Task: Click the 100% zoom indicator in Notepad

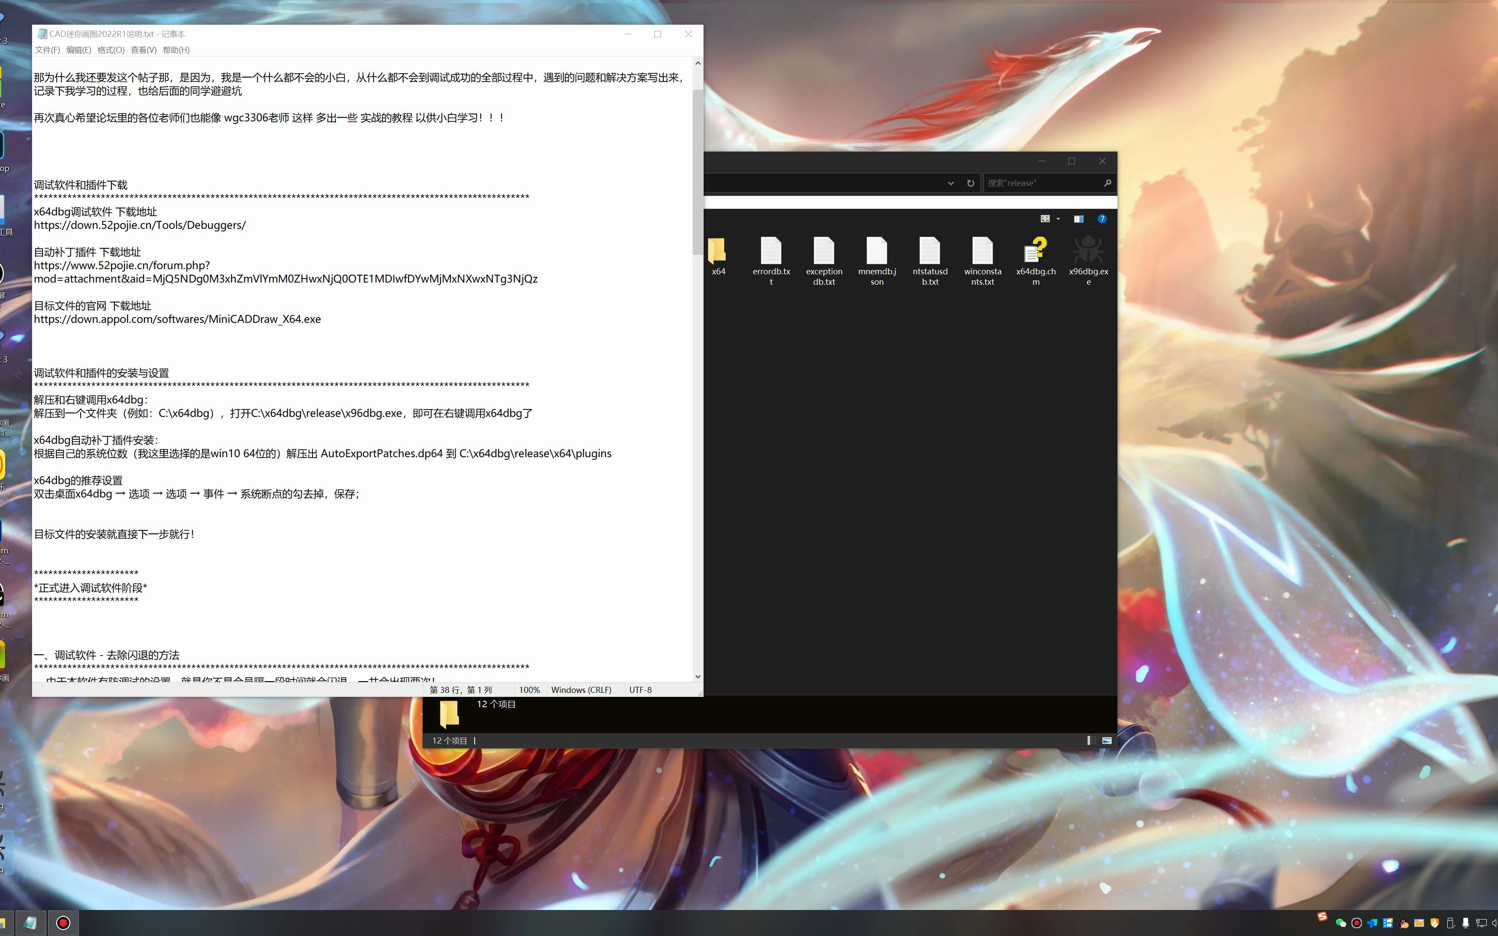Action: 529,689
